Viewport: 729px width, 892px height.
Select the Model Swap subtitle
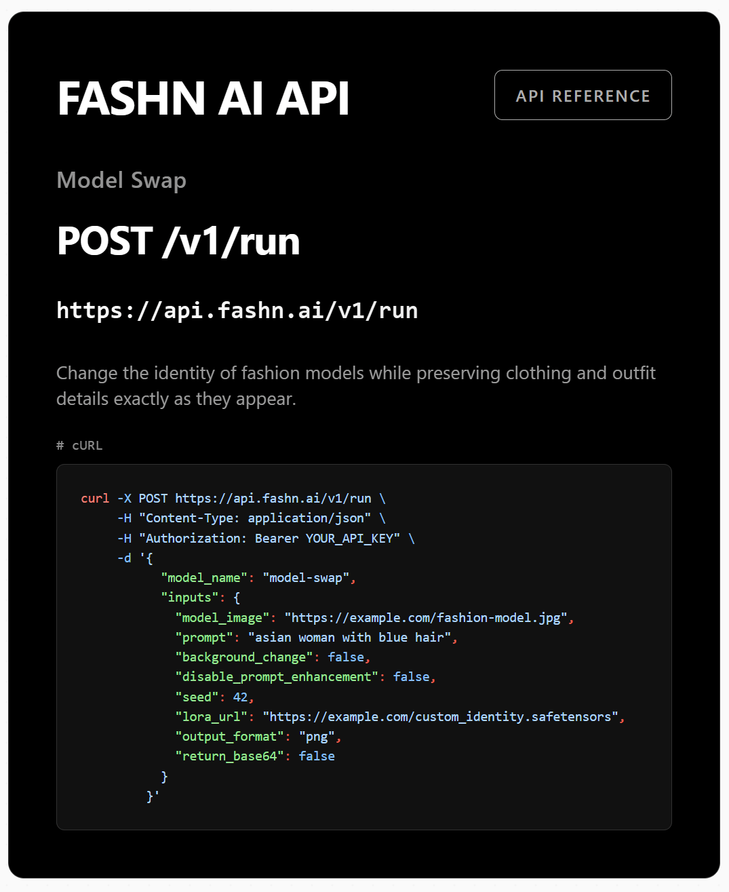coord(121,180)
